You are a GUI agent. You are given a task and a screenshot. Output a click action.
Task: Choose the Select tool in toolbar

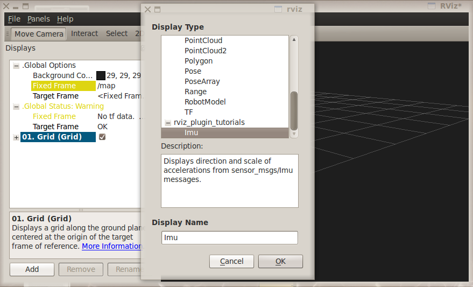click(117, 33)
